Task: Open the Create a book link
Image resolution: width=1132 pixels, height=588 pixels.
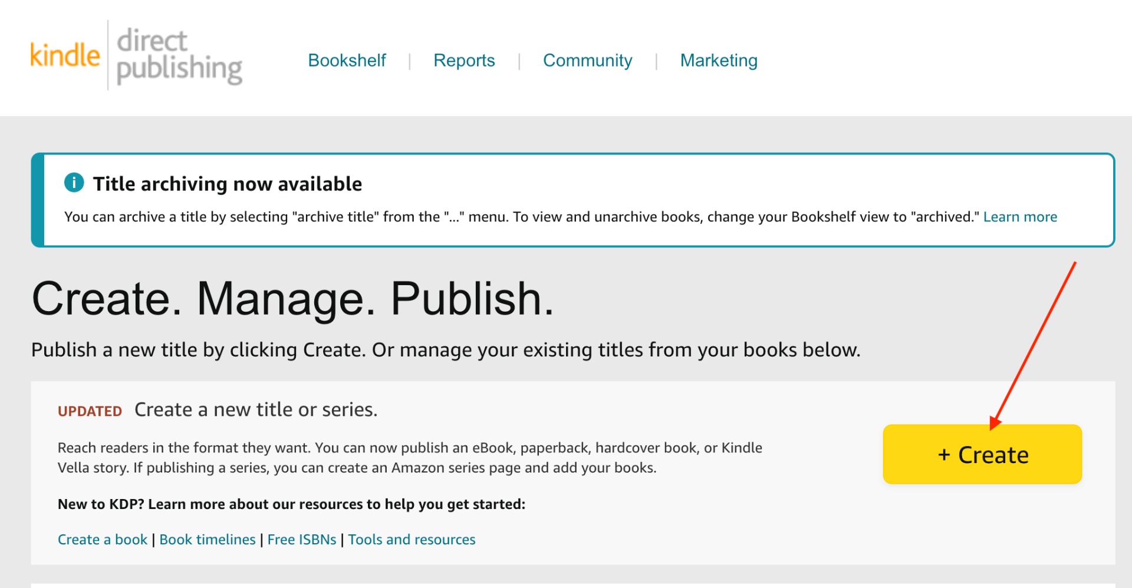Action: click(x=103, y=539)
